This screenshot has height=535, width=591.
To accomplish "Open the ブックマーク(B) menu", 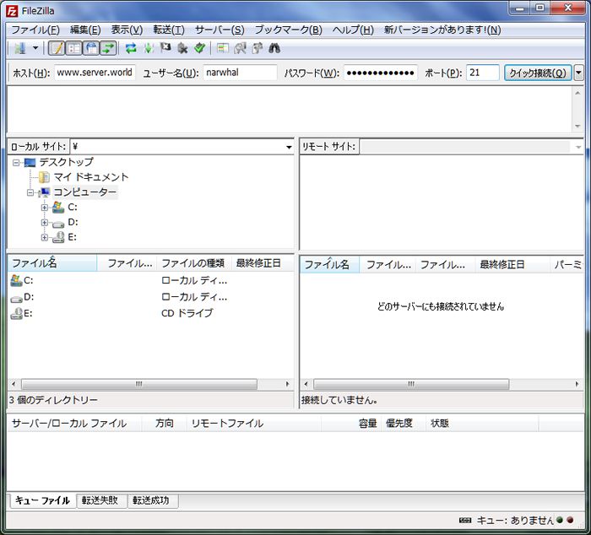I will tap(289, 30).
